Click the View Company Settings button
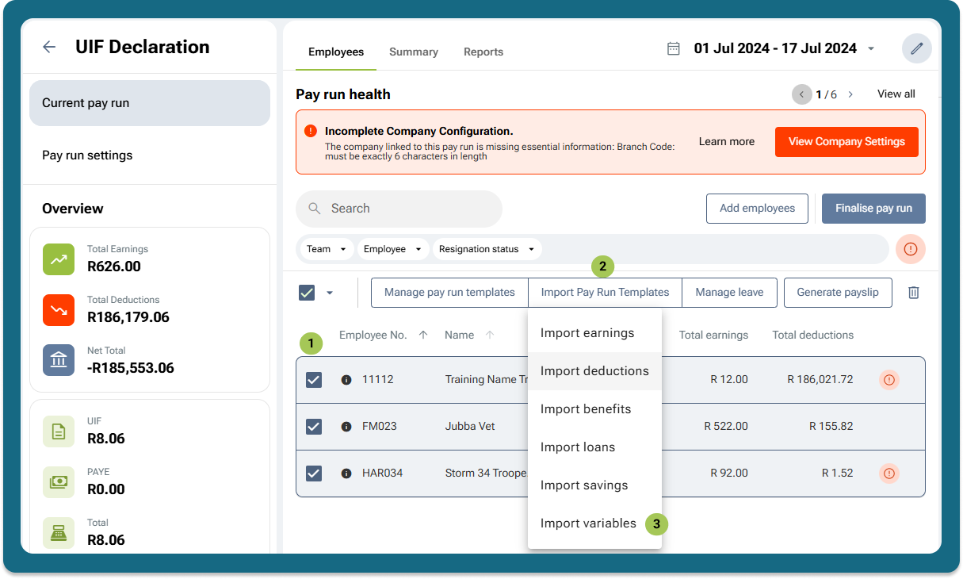963x579 pixels. pyautogui.click(x=846, y=142)
